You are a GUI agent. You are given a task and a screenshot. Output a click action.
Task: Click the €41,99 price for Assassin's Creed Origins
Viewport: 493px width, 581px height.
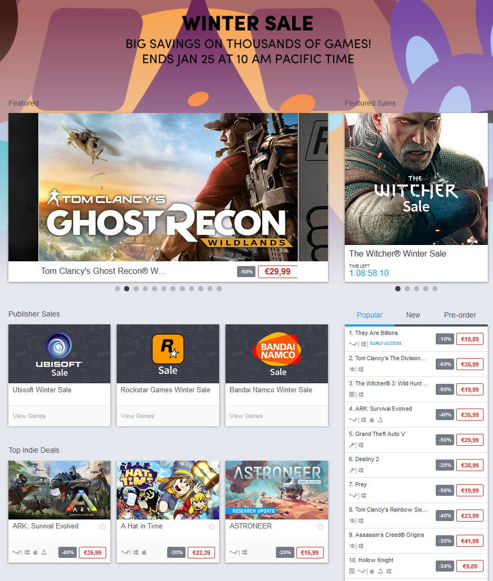[470, 541]
